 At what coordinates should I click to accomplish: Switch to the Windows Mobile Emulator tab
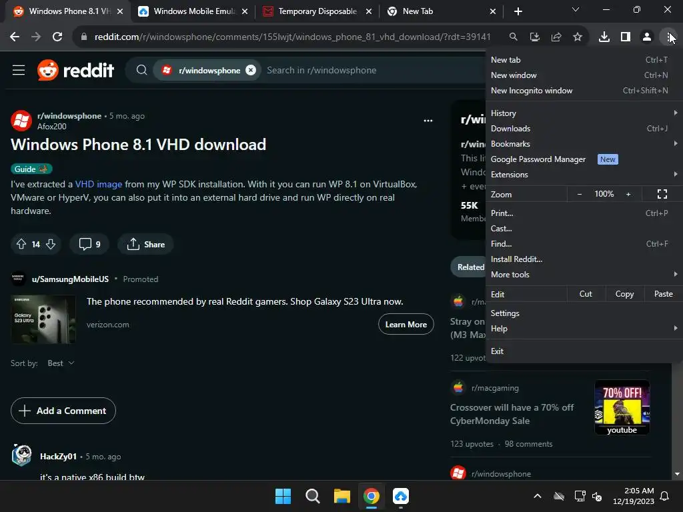193,11
